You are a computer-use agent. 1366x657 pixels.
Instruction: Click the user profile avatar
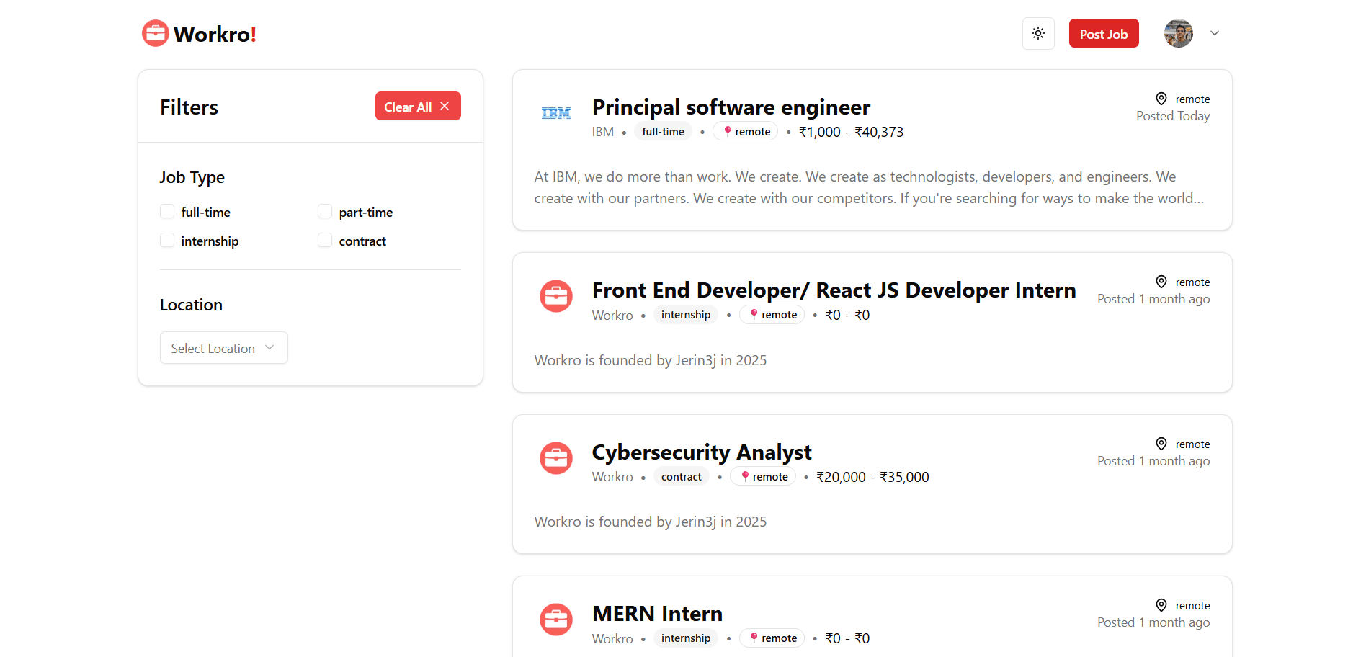point(1178,34)
